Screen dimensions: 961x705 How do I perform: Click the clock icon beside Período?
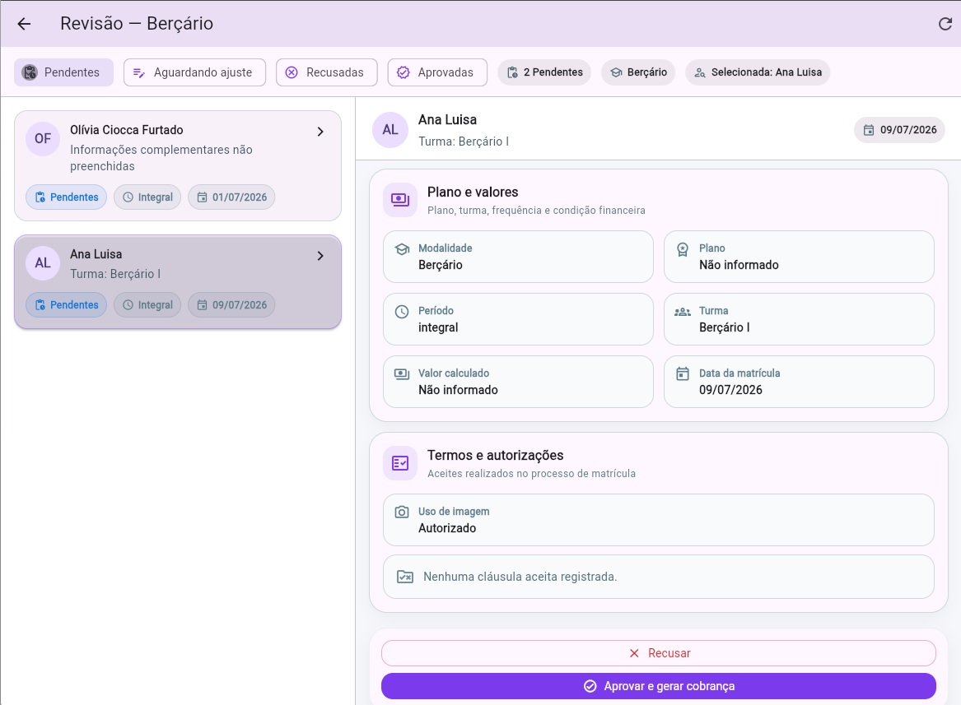point(401,311)
